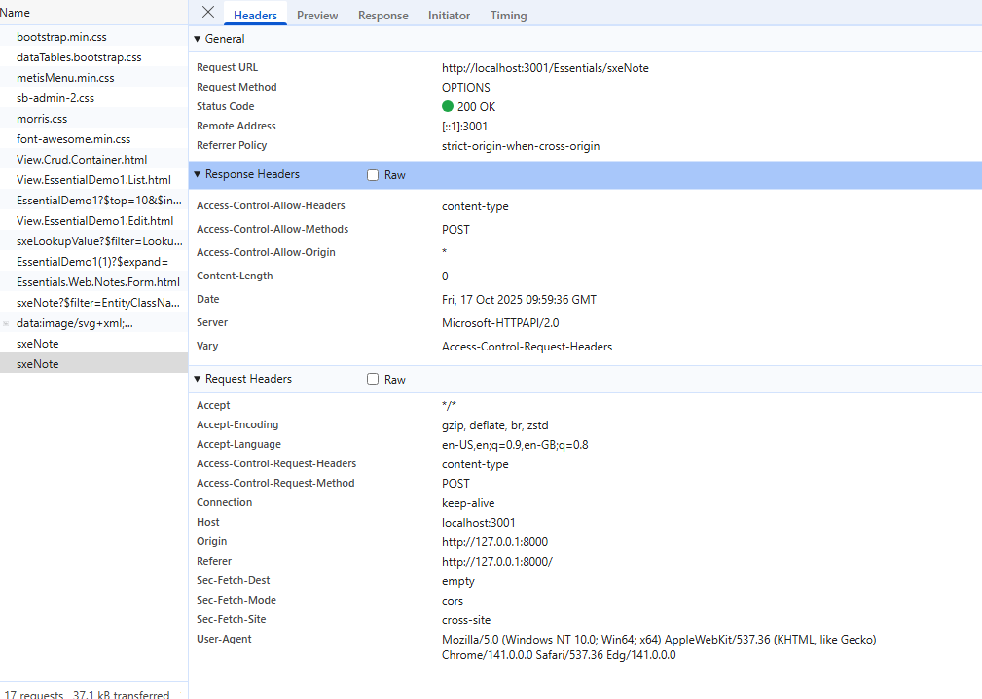982x699 pixels.
Task: Click the Request URL value
Action: click(x=545, y=68)
